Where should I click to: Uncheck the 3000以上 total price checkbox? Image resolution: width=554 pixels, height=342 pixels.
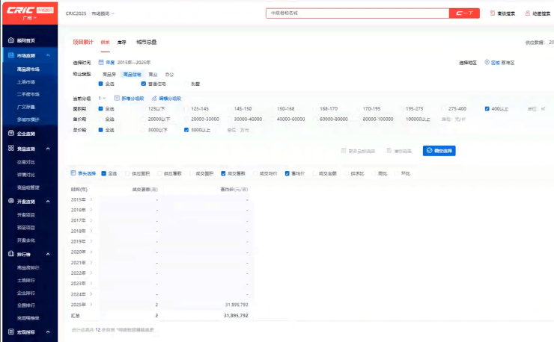point(186,130)
